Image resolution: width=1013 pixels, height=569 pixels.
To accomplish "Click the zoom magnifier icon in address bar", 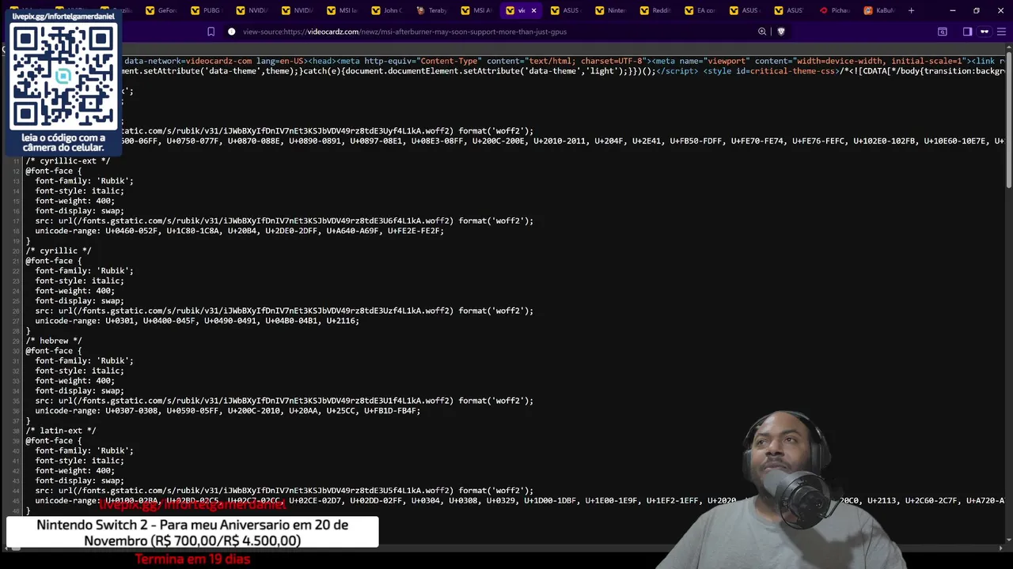I will click(762, 32).
